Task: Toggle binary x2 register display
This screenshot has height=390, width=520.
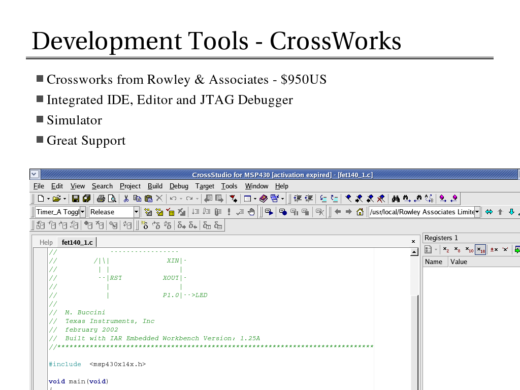Action: (446, 249)
